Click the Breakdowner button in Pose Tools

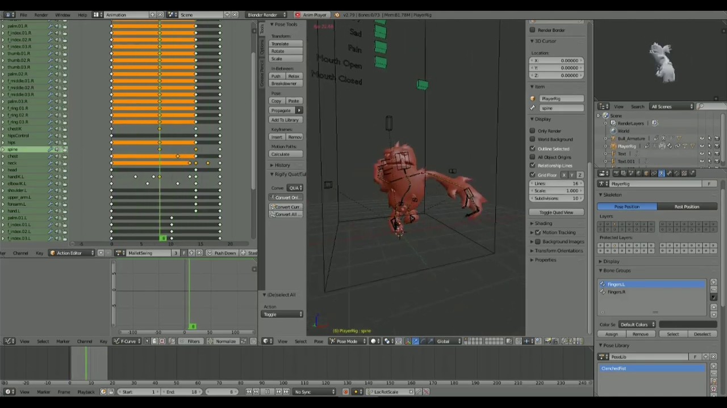(x=285, y=83)
